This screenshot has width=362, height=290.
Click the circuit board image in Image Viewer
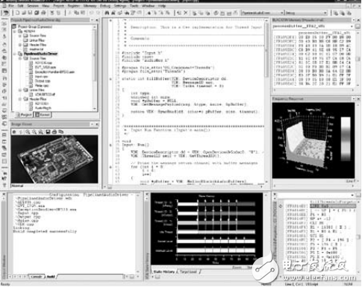coord(54,160)
